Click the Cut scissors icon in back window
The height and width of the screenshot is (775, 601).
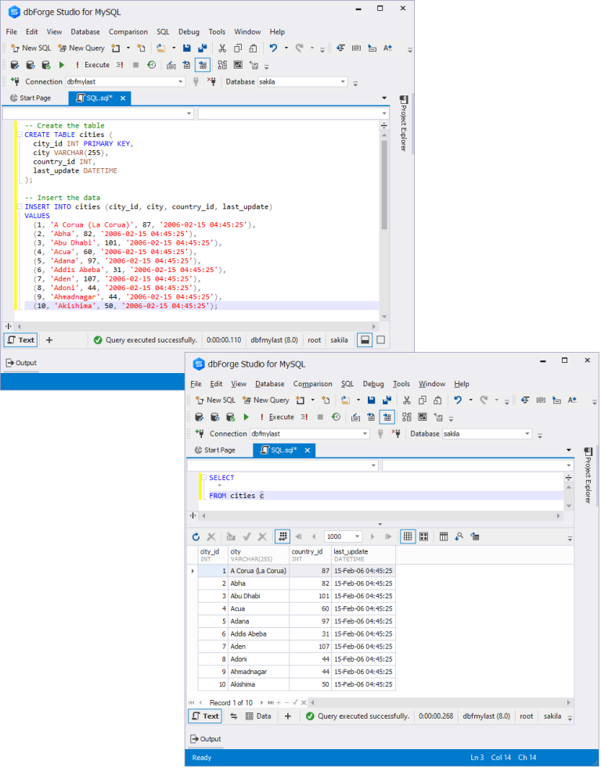click(222, 48)
